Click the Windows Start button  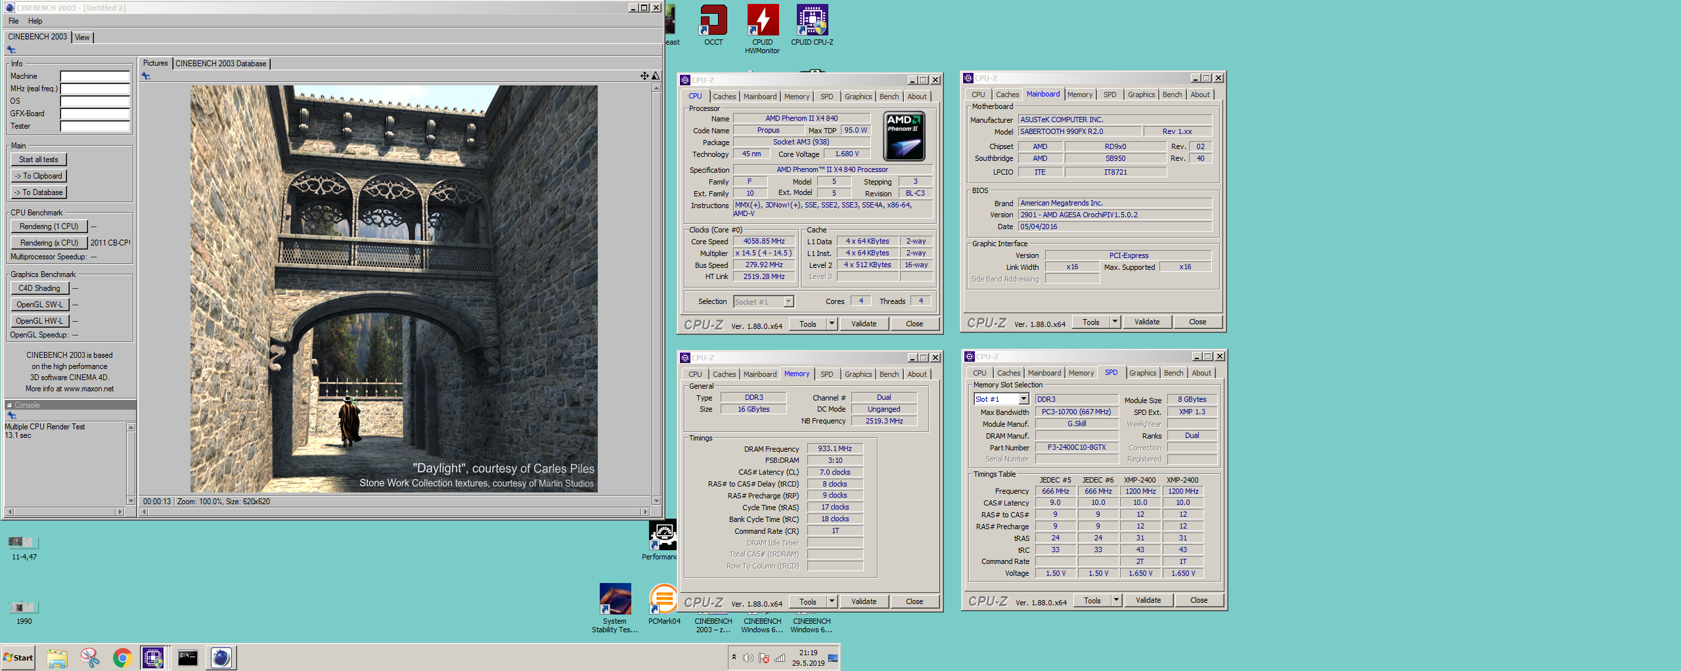(18, 657)
